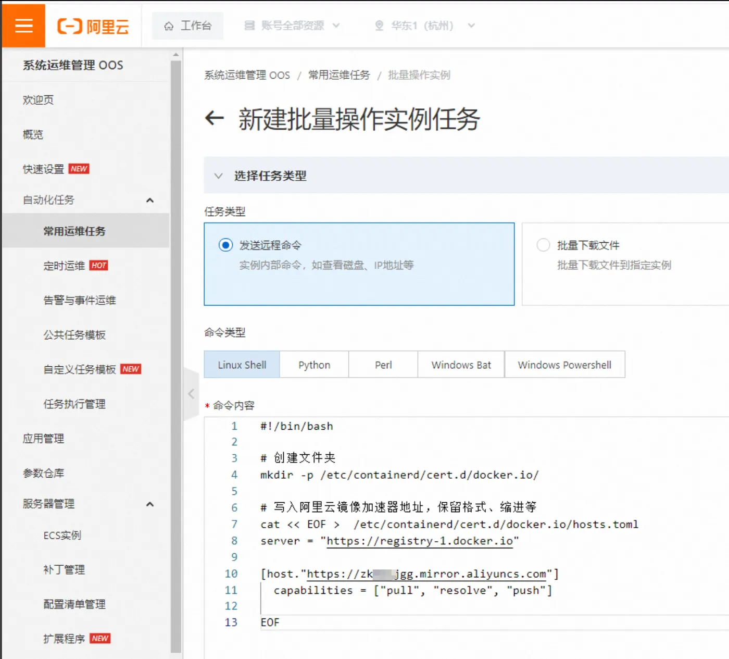The height and width of the screenshot is (659, 729).
Task: Collapse the 自动化任务 sidebar group
Action: 150,200
